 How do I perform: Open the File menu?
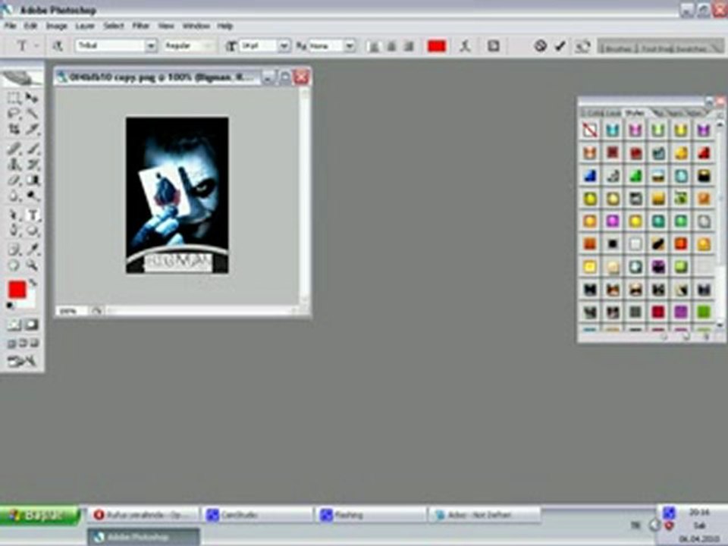(10, 26)
